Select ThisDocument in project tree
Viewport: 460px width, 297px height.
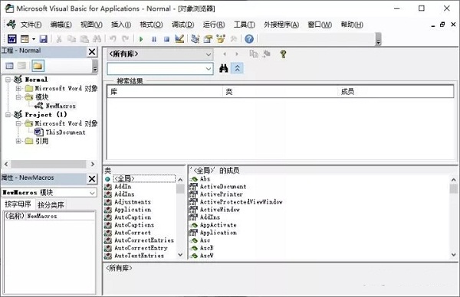point(65,132)
